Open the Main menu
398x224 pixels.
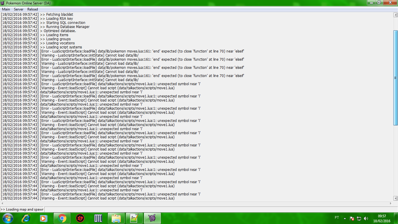pyautogui.click(x=6, y=9)
